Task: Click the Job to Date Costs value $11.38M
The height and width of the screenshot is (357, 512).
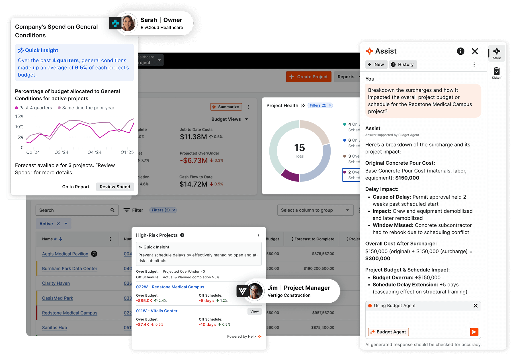Action: coord(193,137)
